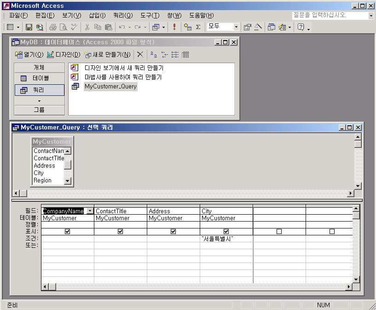
Task: Toggle Totals with the sigma icon
Action: coord(198,27)
